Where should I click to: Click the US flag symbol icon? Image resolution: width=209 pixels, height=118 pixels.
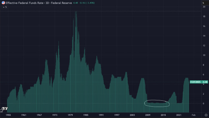(3, 3)
